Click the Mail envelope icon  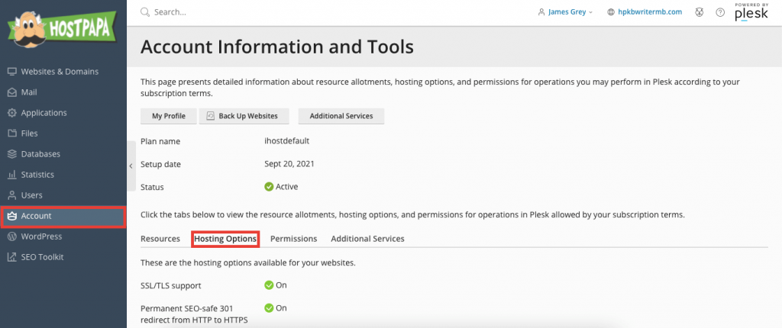[x=12, y=92]
